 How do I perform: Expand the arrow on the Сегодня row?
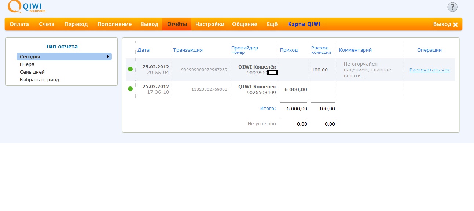(108, 56)
